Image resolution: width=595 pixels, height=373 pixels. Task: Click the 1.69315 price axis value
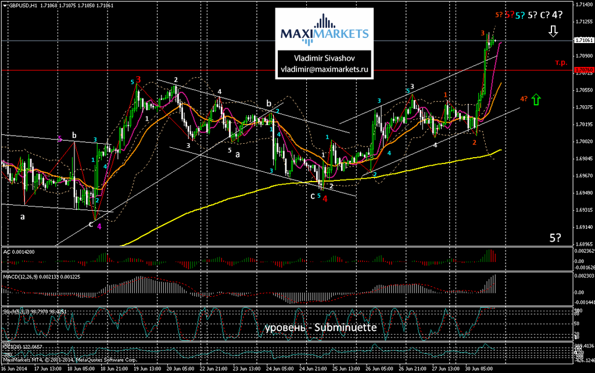tap(584, 209)
